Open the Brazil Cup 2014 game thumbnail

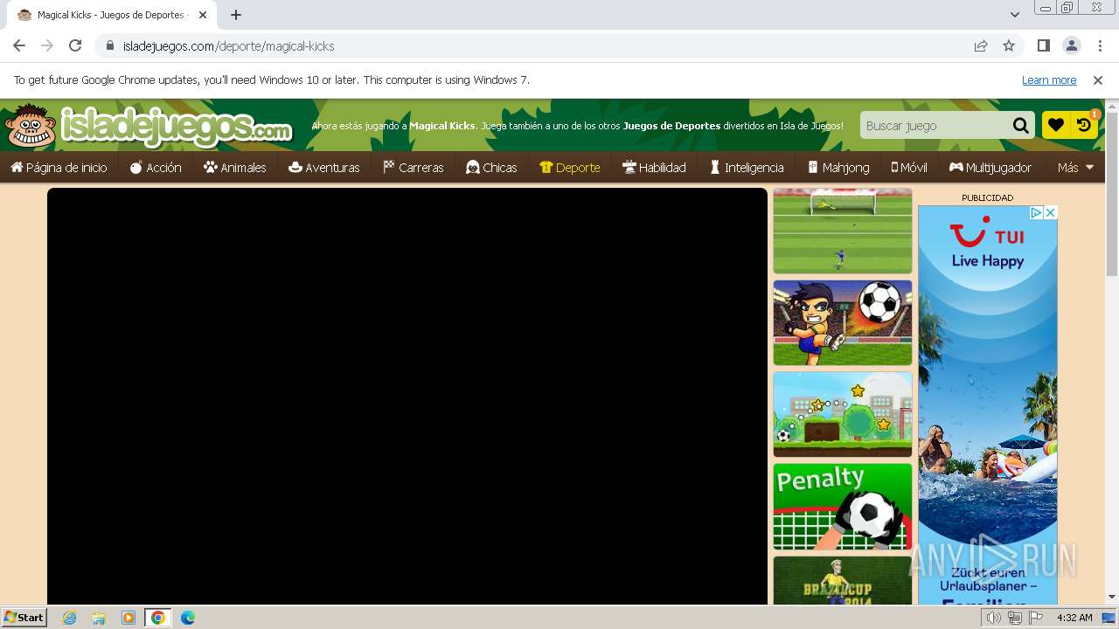pos(843,580)
